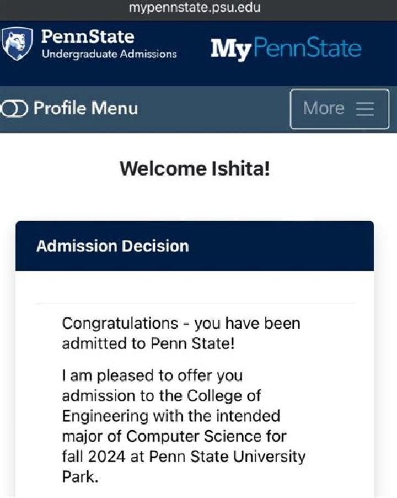Click Undergraduate Admissions subtitle text
397x498 pixels.
click(109, 54)
